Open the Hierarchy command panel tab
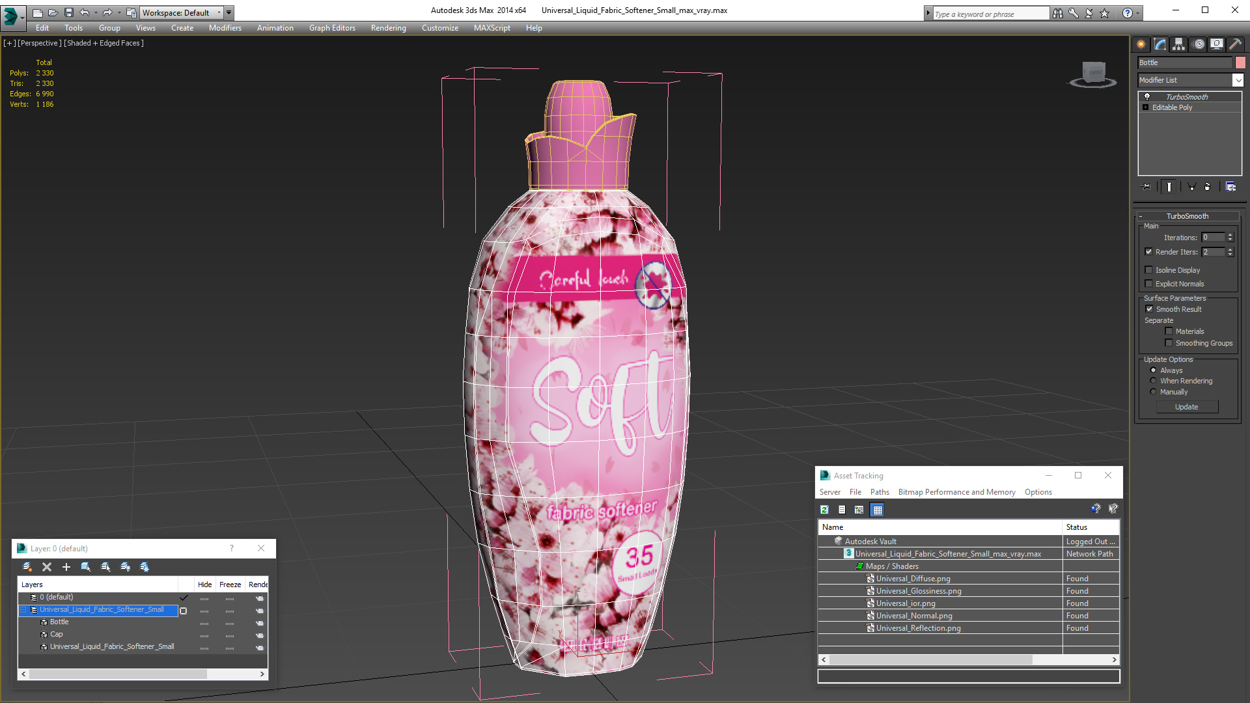The image size is (1250, 703). tap(1178, 44)
